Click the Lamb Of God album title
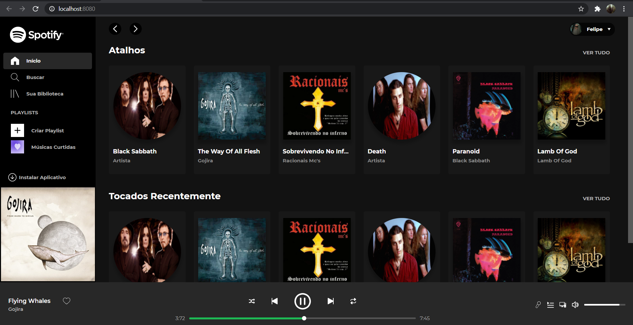Screen dimensions: 633x325 point(557,151)
